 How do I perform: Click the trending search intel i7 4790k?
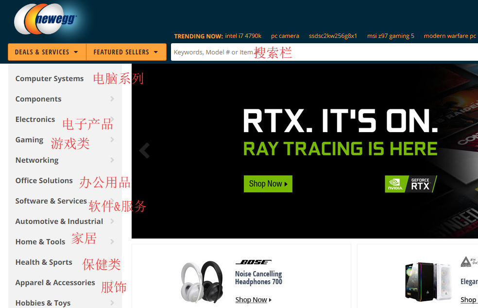(x=243, y=36)
